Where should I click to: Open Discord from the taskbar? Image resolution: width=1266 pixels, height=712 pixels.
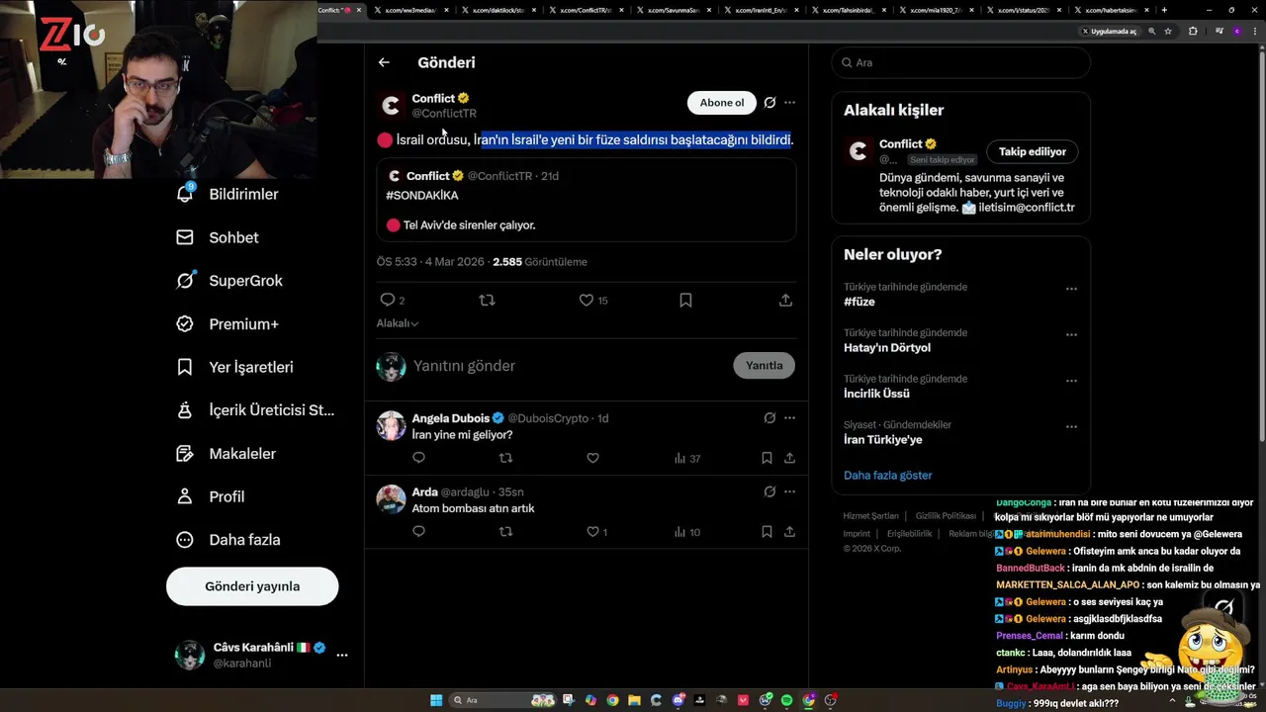point(678,700)
